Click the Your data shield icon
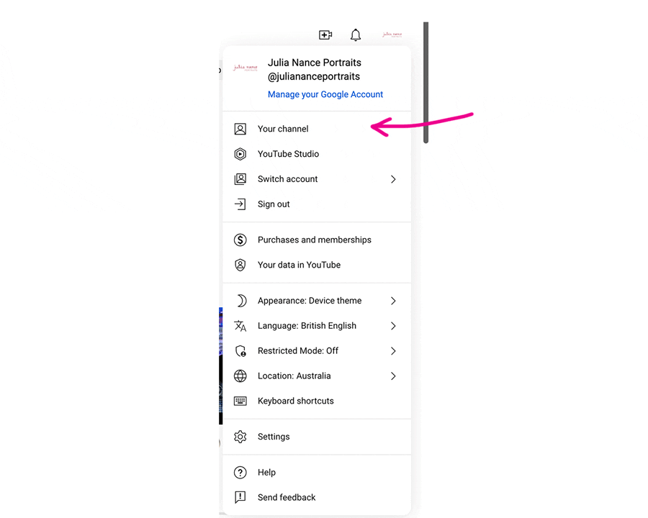648x518 pixels. (240, 265)
